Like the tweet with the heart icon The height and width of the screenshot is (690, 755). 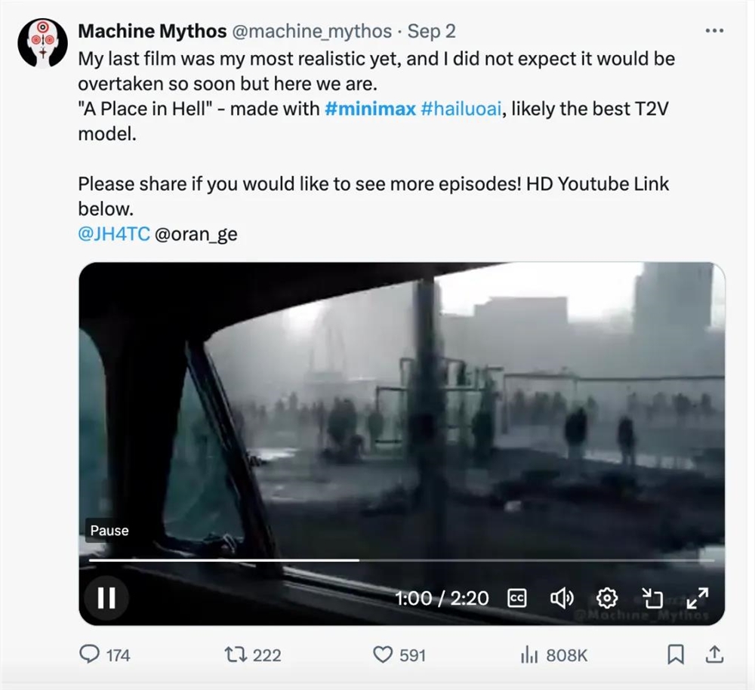click(385, 655)
